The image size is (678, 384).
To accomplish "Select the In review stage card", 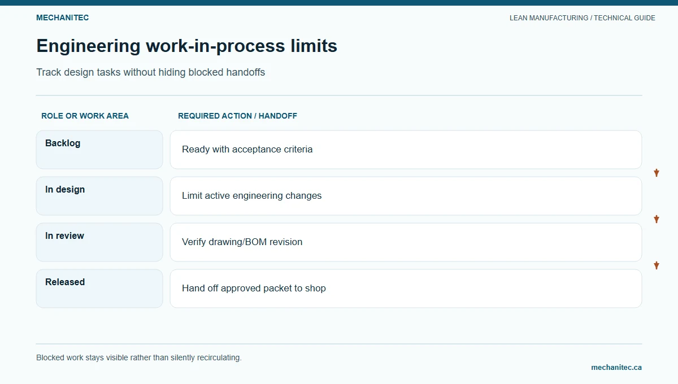I will tap(99, 242).
